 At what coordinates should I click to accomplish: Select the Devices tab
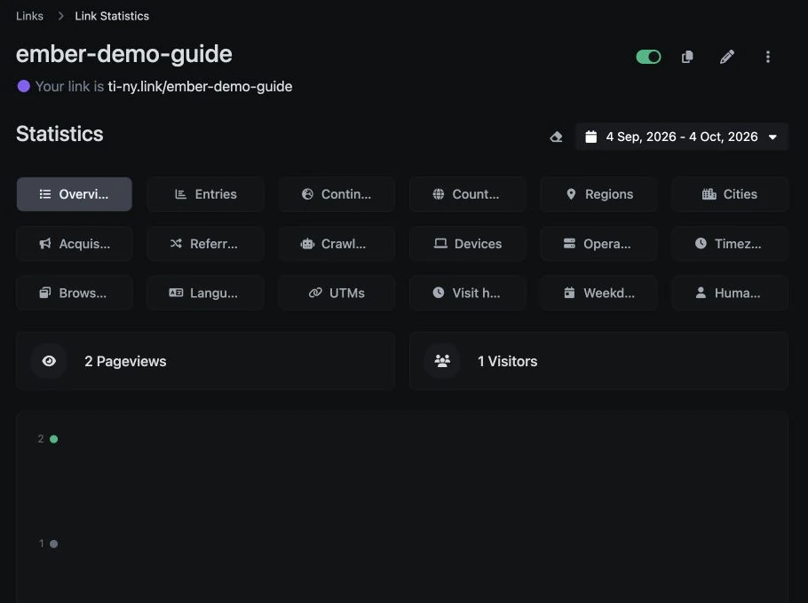pyautogui.click(x=467, y=243)
